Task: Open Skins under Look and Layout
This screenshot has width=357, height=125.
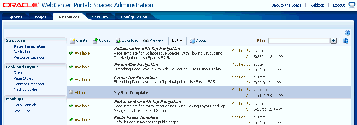Action: pyautogui.click(x=18, y=73)
